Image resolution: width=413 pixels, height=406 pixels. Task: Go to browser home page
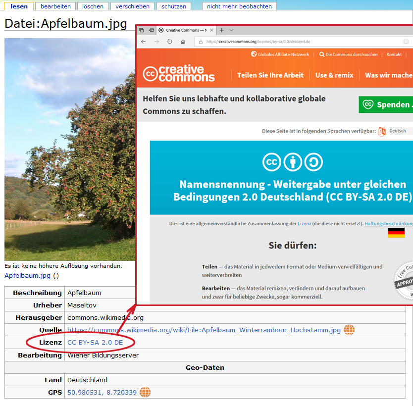[x=183, y=42]
